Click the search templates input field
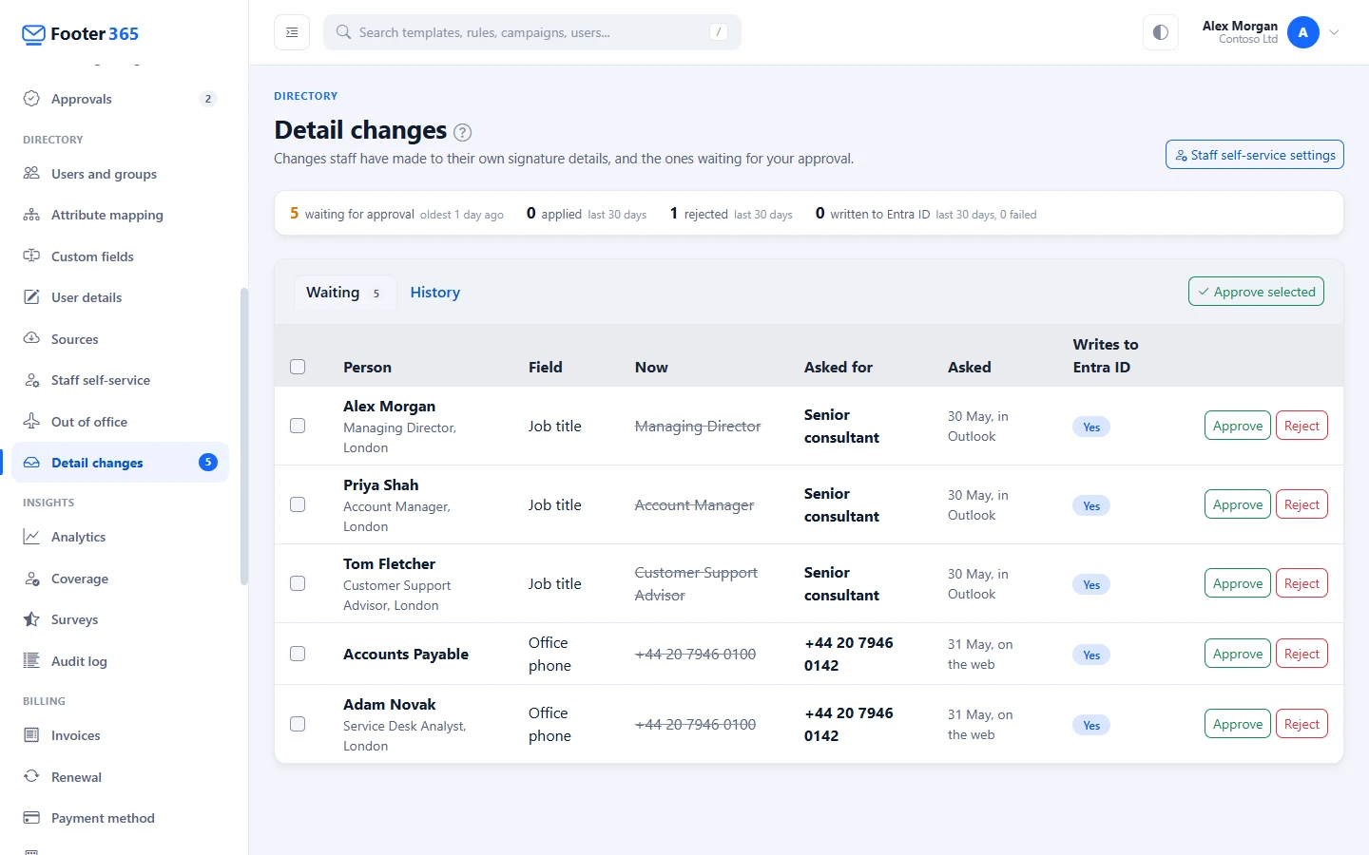This screenshot has width=1369, height=855. click(x=532, y=32)
